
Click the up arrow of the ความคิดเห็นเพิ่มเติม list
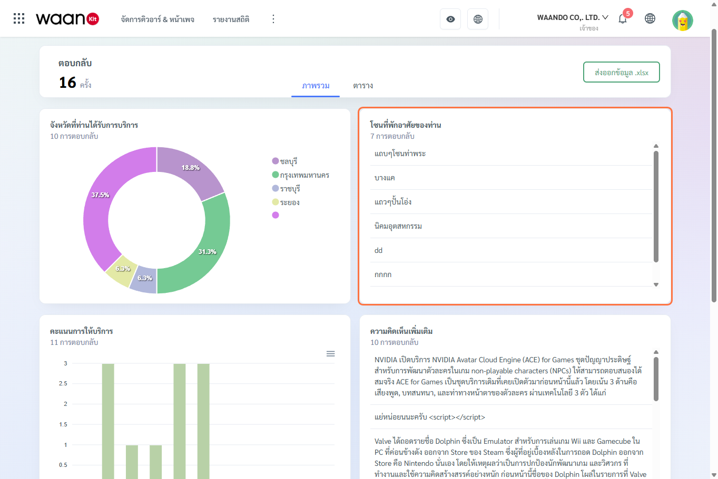pyautogui.click(x=656, y=352)
